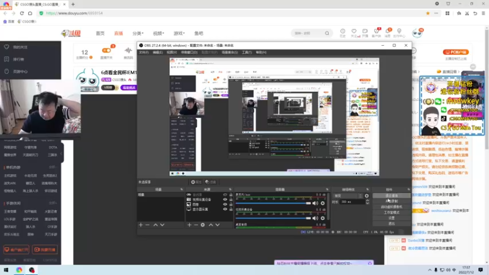Screen dimensions: 489x275
Task: Open the 创作中心 icon in Douyu header
Action: (x=399, y=31)
